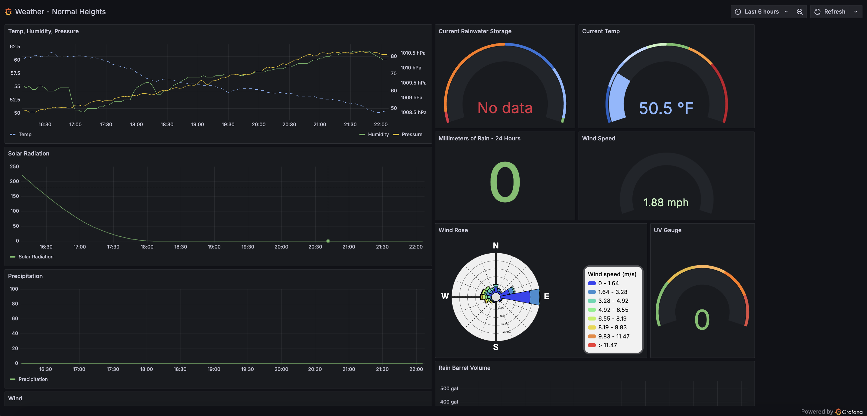Screen dimensions: 867x416
Task: Click the clock icon in the time picker
Action: click(737, 11)
